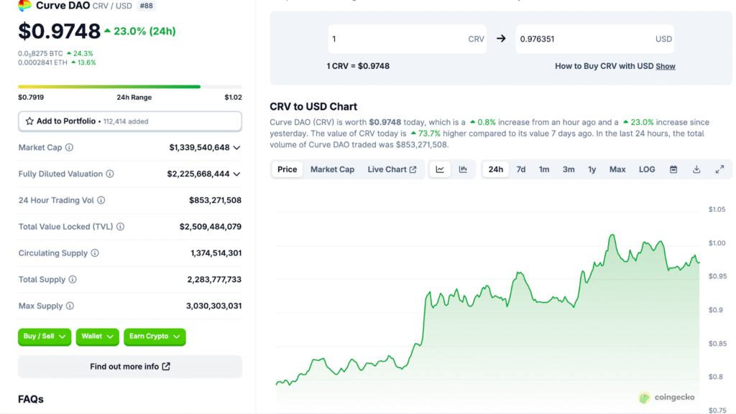Click the chart download icon
Viewport: 736px width, 414px height.
(696, 169)
